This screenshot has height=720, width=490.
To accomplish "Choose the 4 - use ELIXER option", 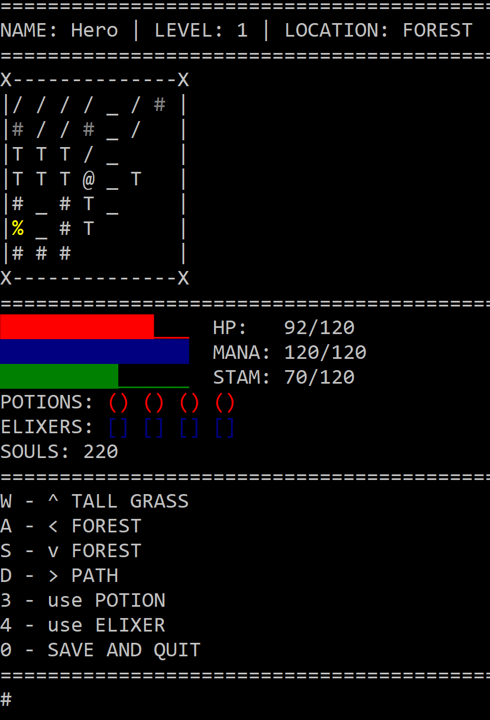I will tap(83, 625).
